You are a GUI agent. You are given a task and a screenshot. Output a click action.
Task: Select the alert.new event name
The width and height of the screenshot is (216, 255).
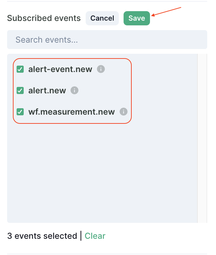(47, 91)
